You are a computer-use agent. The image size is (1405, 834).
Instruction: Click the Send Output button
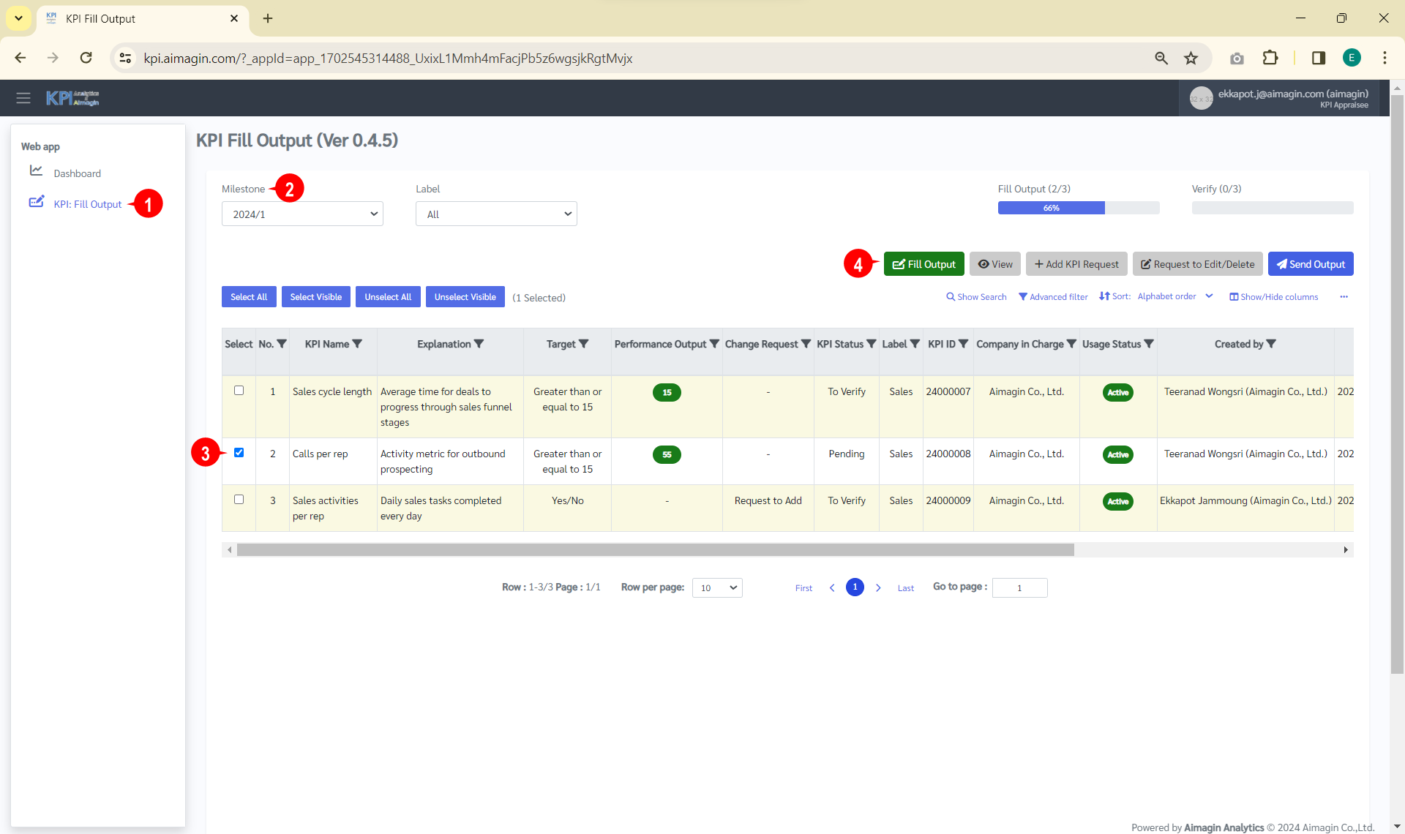click(1310, 264)
